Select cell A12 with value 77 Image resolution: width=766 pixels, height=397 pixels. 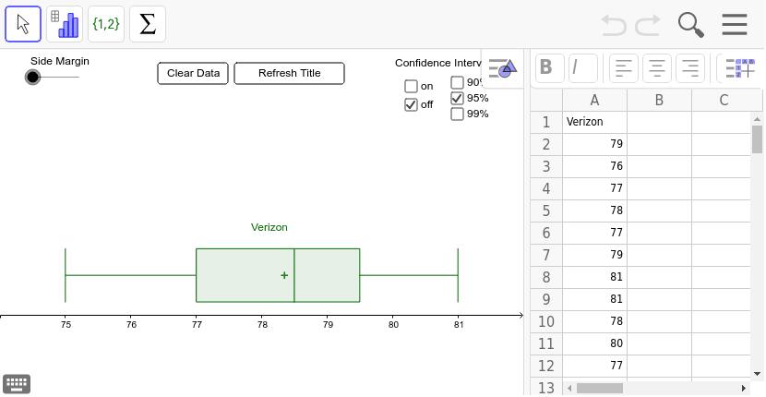[x=594, y=366]
